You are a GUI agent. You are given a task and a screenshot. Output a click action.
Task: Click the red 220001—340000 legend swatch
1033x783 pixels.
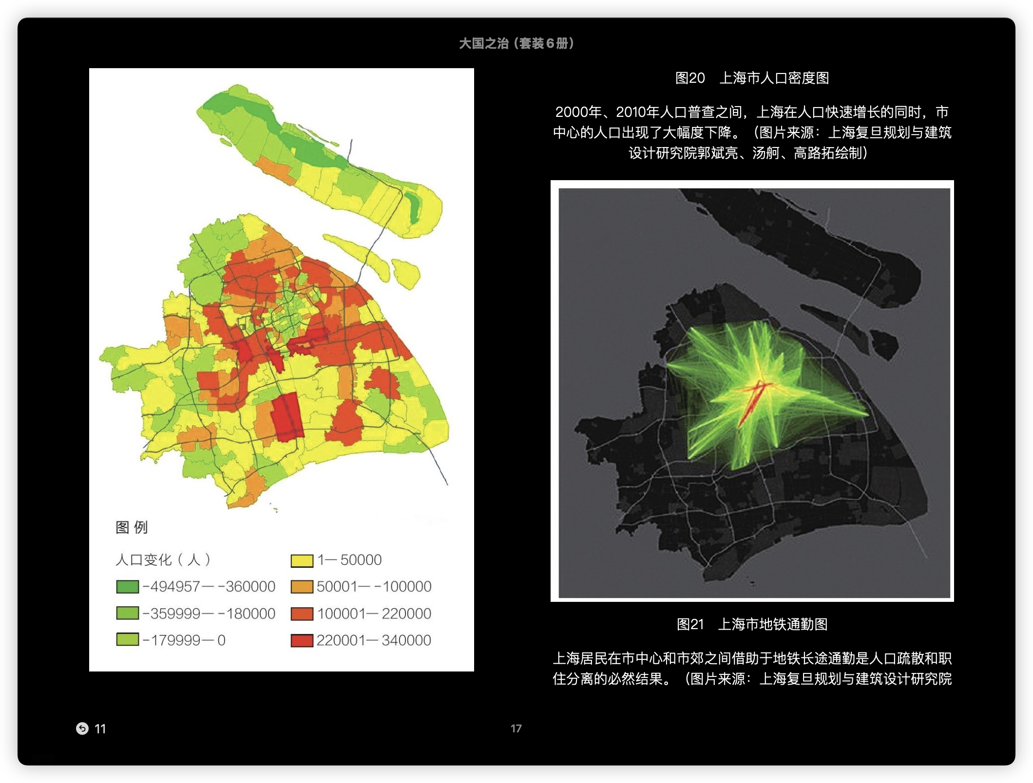[x=302, y=640]
